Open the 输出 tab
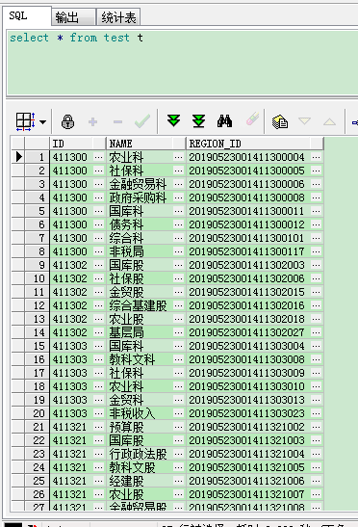Image resolution: width=358 pixels, height=527 pixels. point(73,17)
